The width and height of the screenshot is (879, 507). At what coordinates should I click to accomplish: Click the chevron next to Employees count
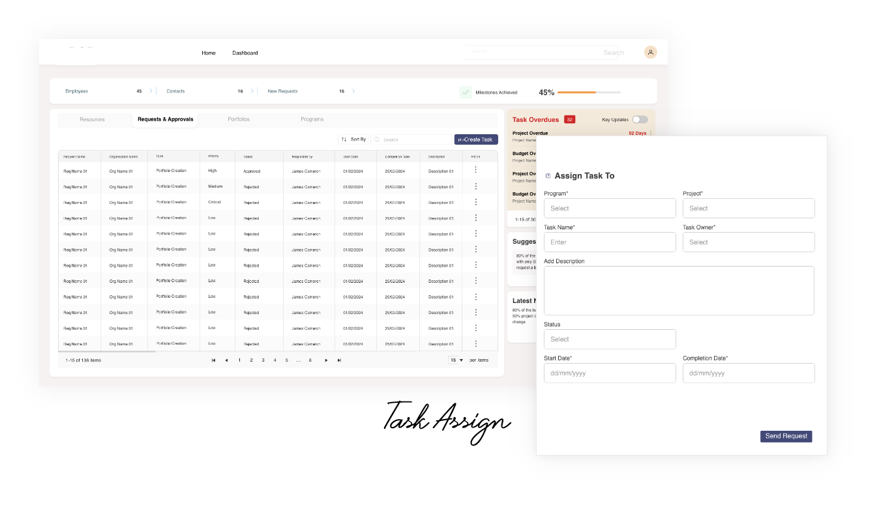click(151, 91)
